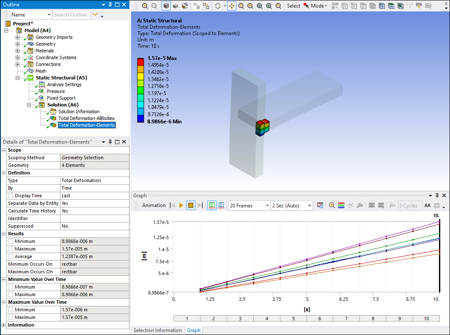This screenshot has width=450, height=335.
Task: Open the 2 Sec (Auto) dropdown
Action: pos(292,206)
